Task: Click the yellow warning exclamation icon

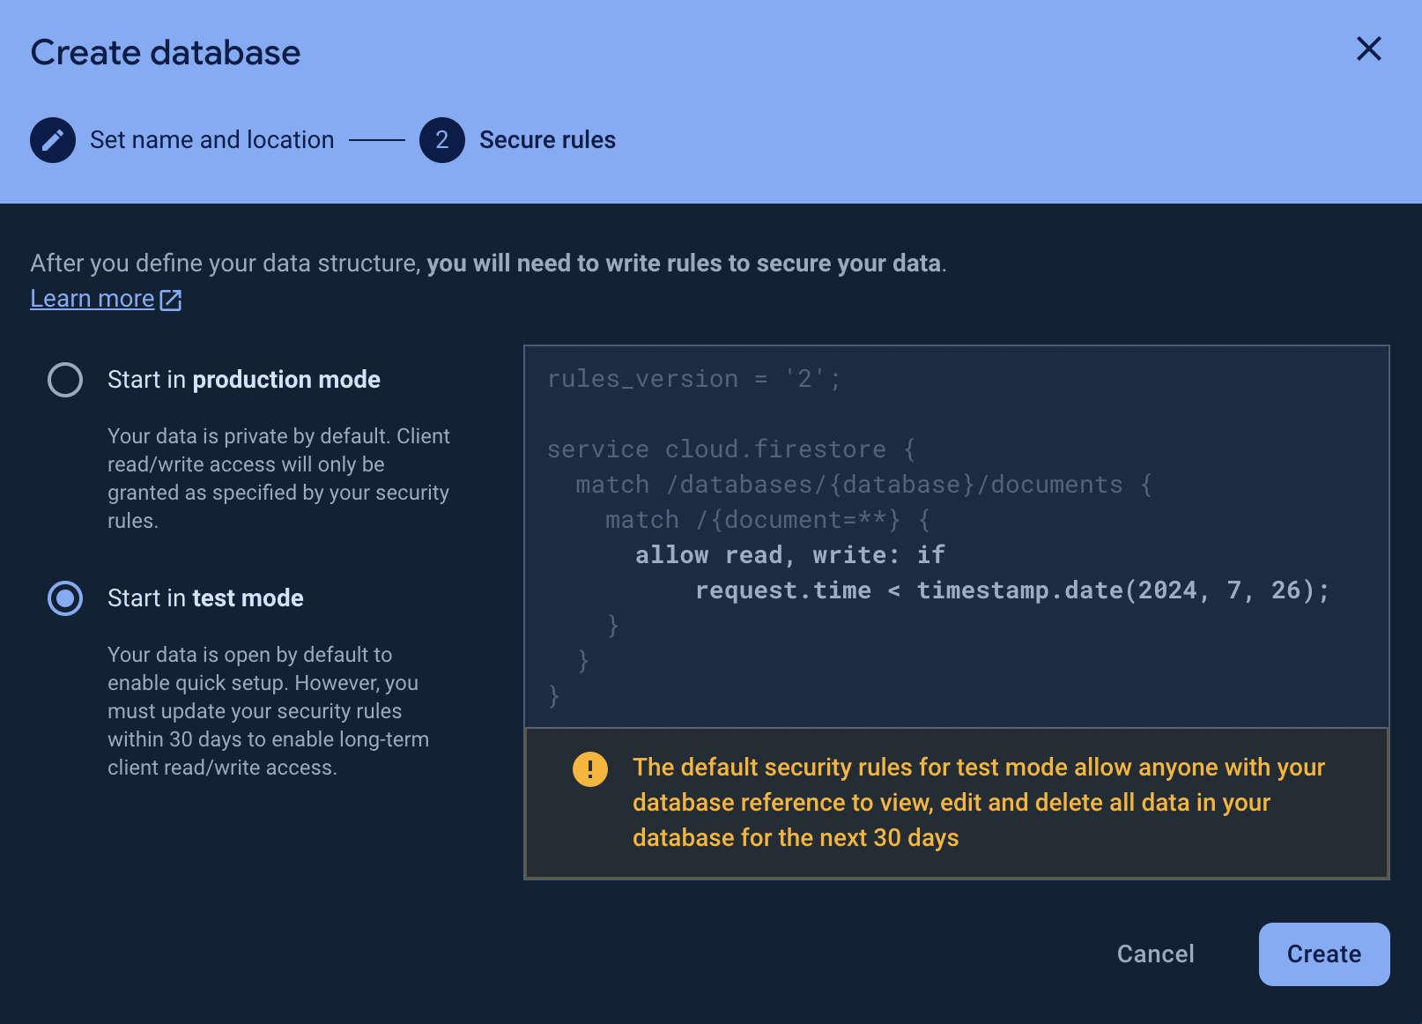Action: [590, 768]
